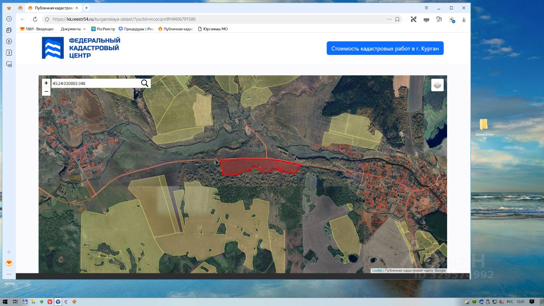The height and width of the screenshot is (306, 544).
Task: Open the РосРеестр bookmark
Action: [x=103, y=29]
